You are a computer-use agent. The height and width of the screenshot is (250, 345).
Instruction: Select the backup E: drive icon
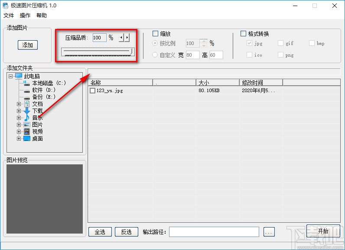coord(27,97)
